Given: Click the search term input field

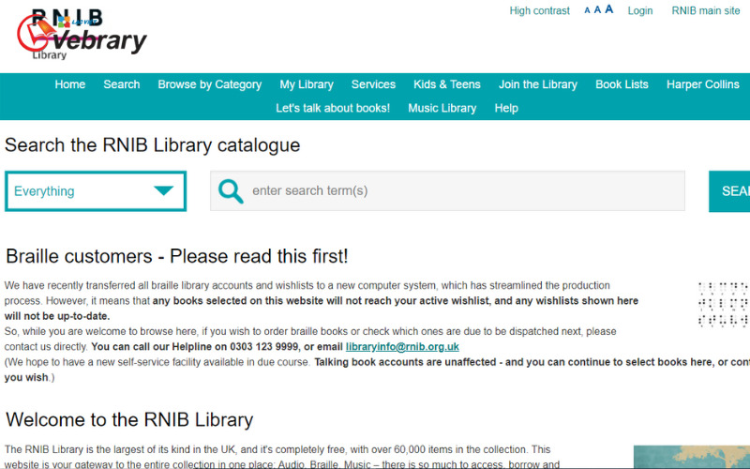Looking at the screenshot, I should (x=448, y=191).
